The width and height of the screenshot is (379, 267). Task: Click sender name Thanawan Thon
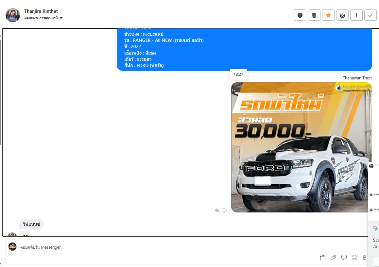pos(357,78)
